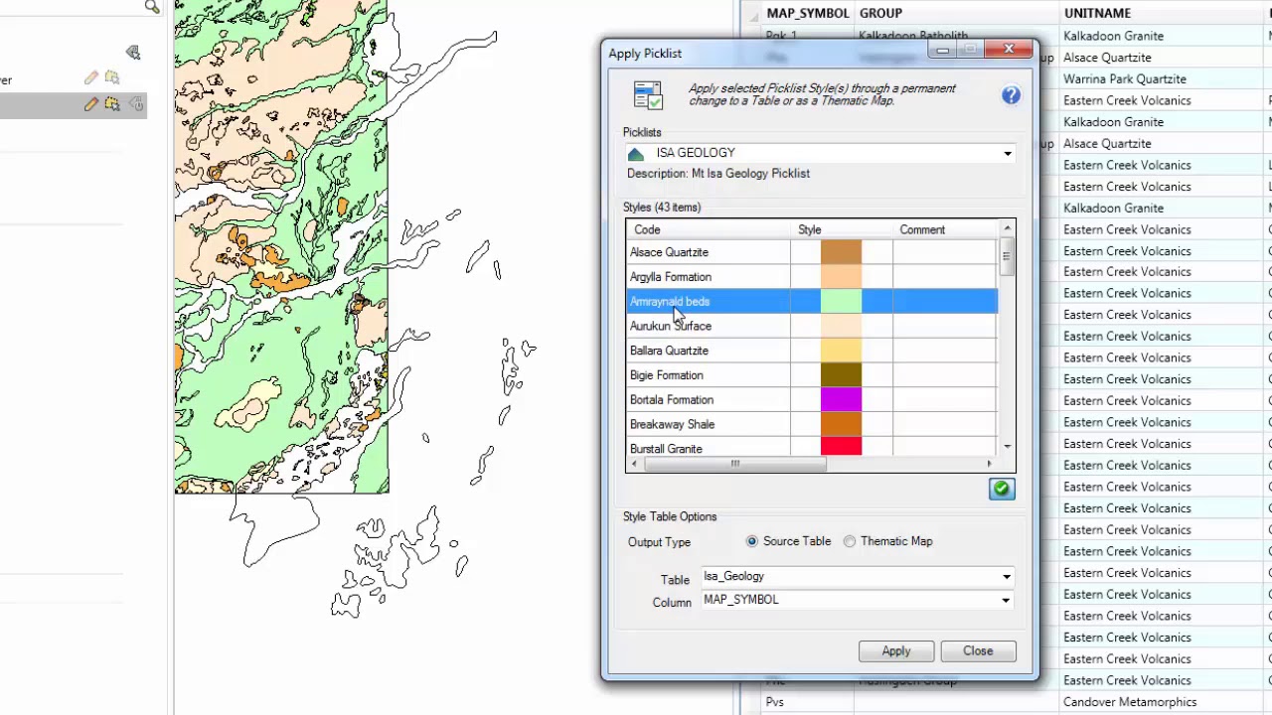Click the Code column header

[709, 230]
